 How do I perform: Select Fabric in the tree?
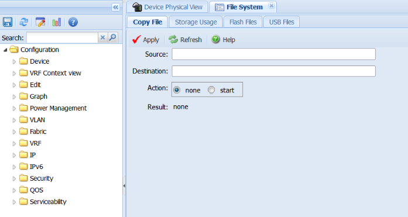tap(38, 132)
